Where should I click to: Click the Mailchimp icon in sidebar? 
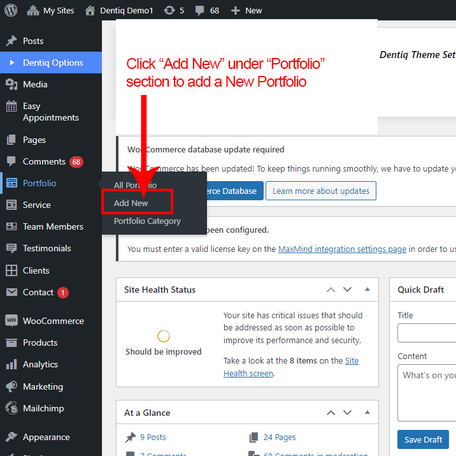coord(11,408)
